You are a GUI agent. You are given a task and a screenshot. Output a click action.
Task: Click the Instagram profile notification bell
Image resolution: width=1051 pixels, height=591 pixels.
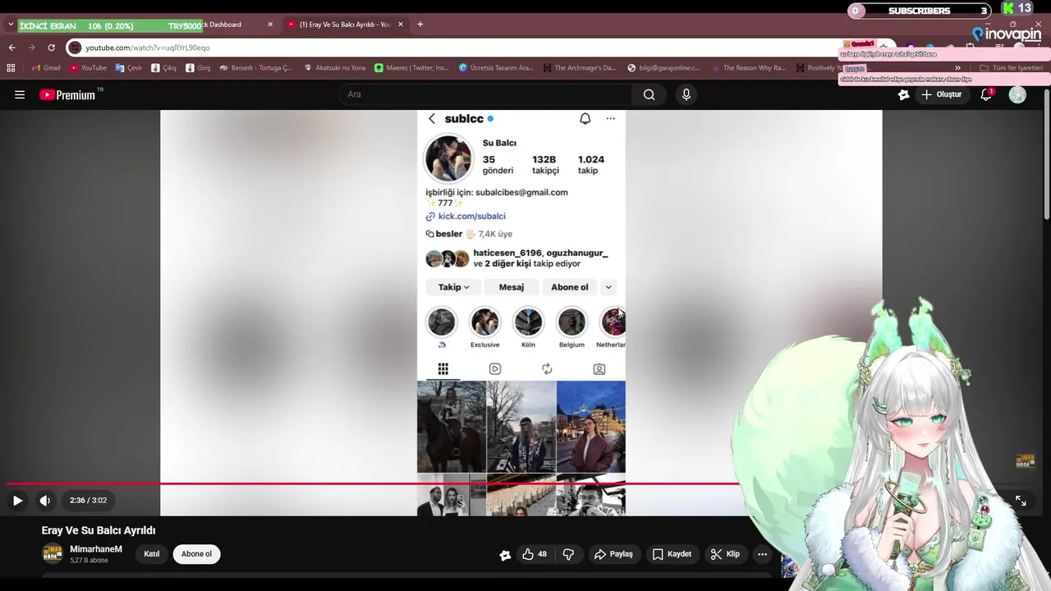point(585,119)
